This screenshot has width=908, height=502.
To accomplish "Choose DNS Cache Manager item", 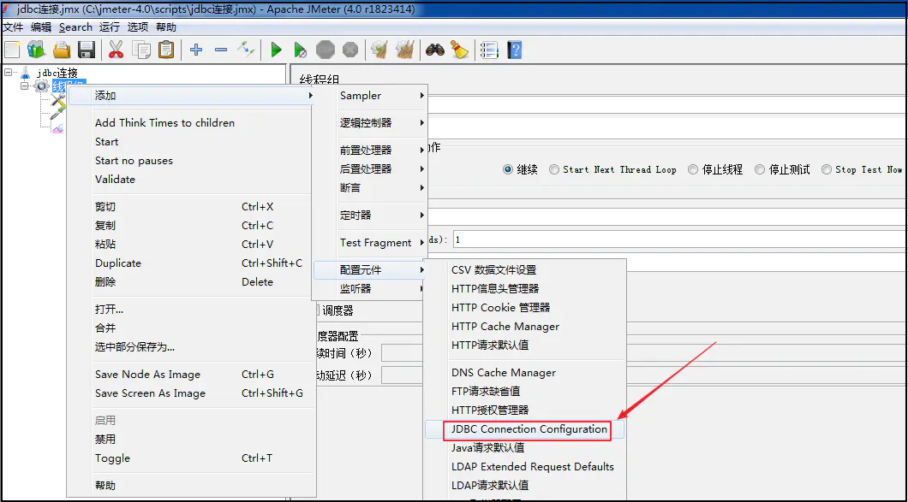I will (x=525, y=373).
